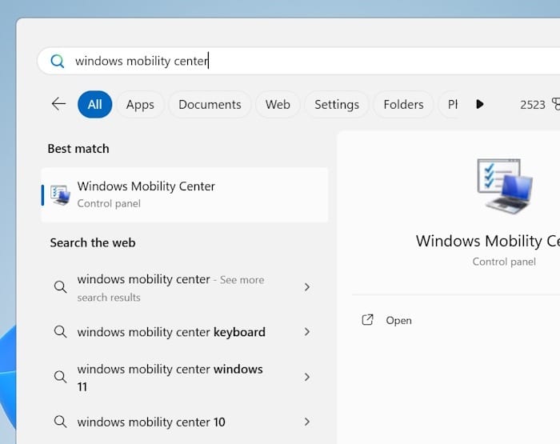
Task: Switch to the Settings filter tab
Action: click(336, 104)
